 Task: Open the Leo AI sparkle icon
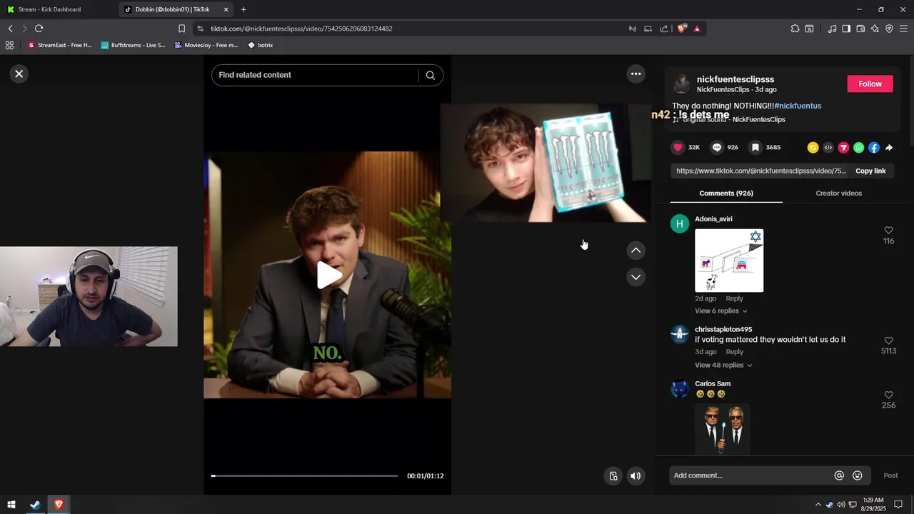click(875, 29)
